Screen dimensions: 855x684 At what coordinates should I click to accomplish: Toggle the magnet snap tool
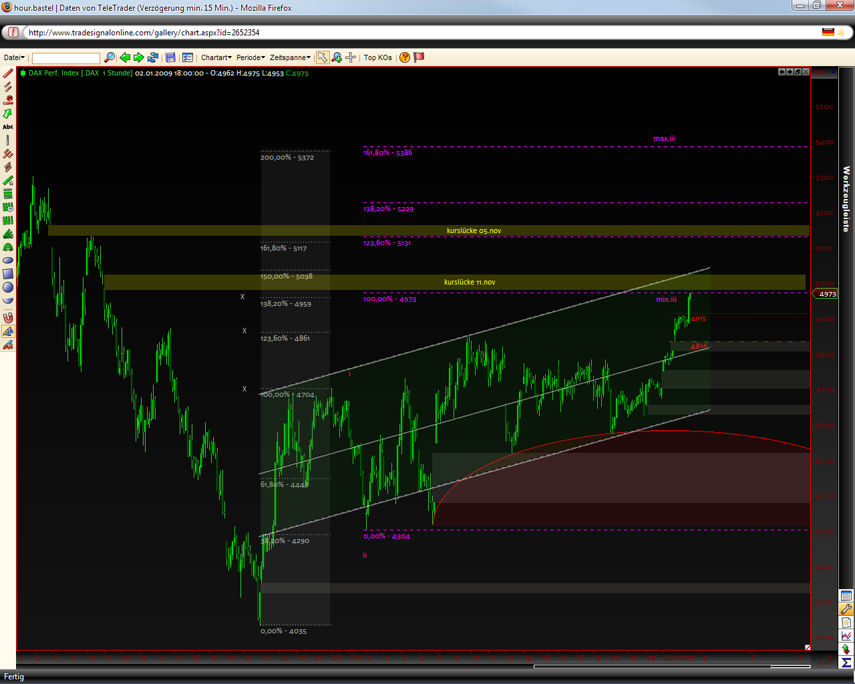pos(8,318)
